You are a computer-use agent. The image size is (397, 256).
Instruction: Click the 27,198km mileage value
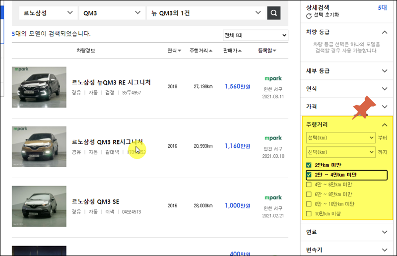coord(203,87)
